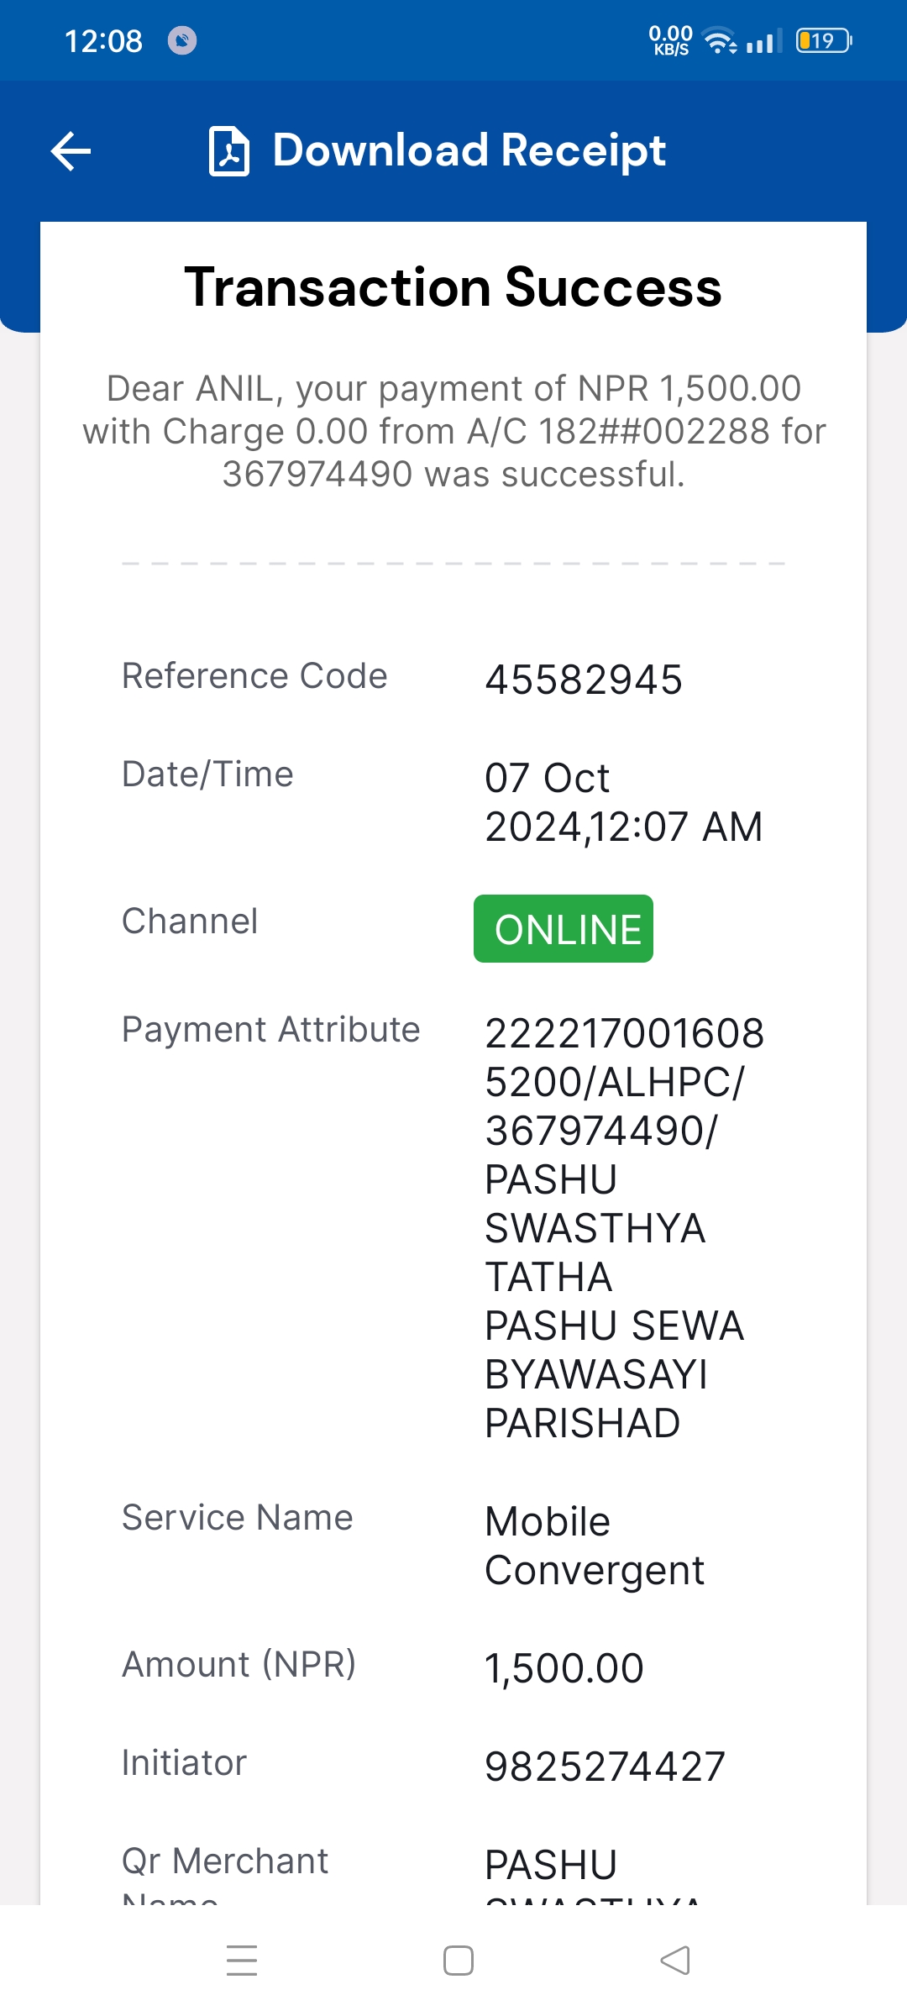Viewport: 907px width, 2016px height.
Task: Select reference code 45582945
Action: (584, 680)
